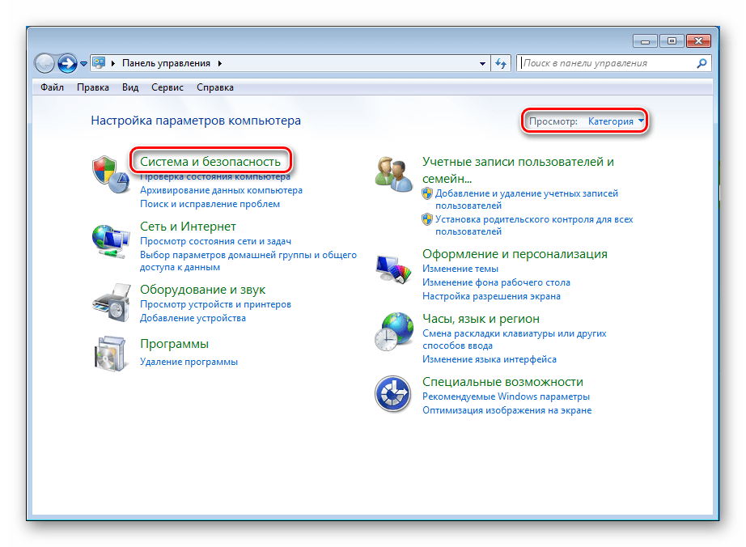
Task: Click shield icon beside Установка родительского контроля
Action: [427, 219]
